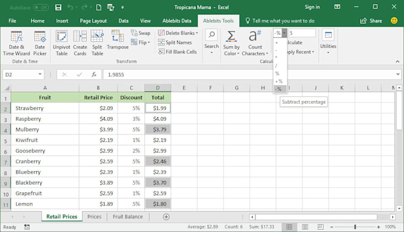Launch the Split Table tool
The image size is (404, 232).
97,43
